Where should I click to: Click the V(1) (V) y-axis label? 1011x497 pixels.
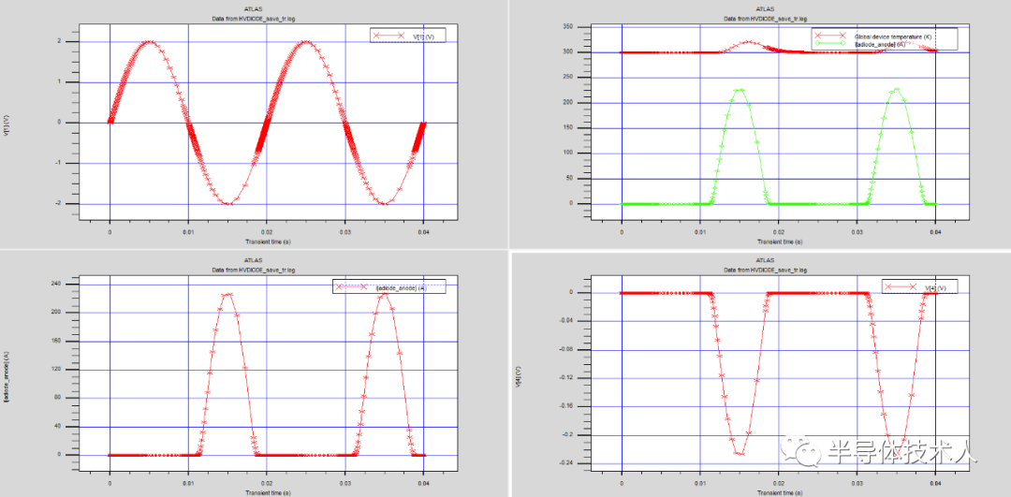[7, 125]
